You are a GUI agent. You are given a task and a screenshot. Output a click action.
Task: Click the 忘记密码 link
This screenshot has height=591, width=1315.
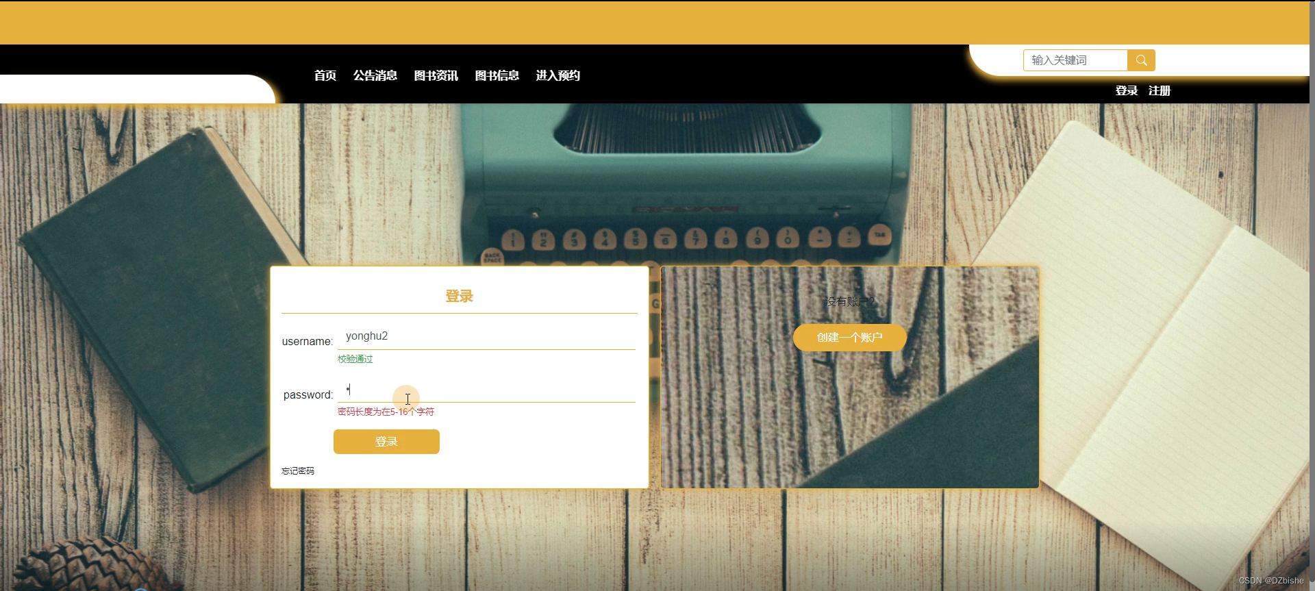298,471
